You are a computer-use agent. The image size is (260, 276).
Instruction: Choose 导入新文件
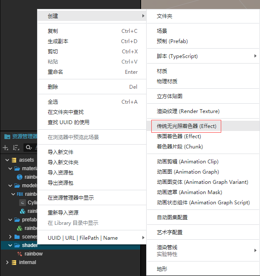click(x=92, y=152)
